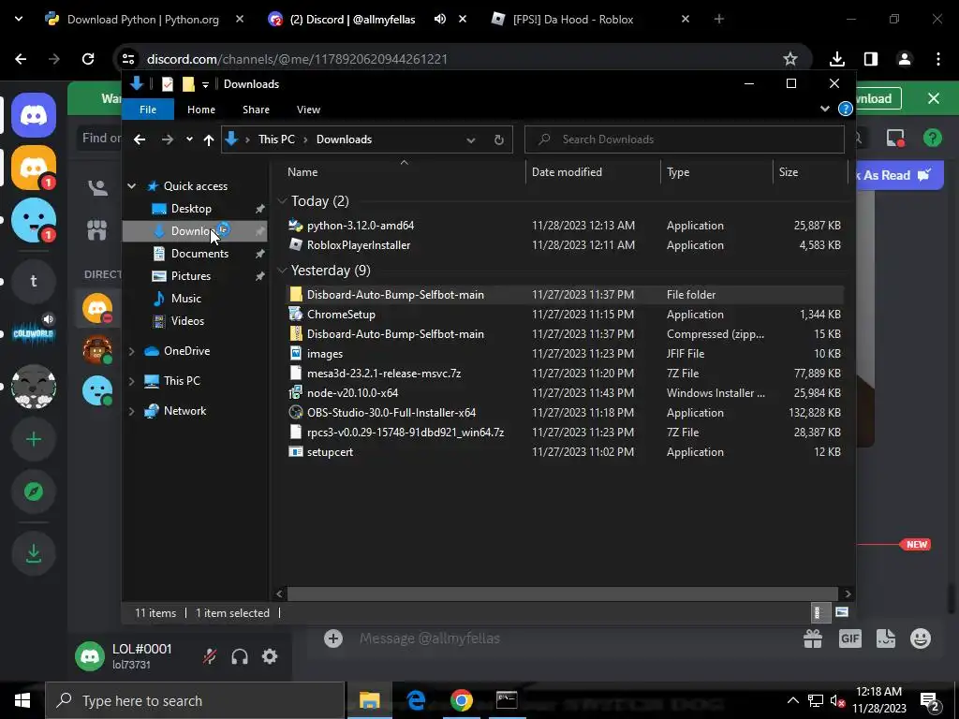Select Documents in navigation pane
The height and width of the screenshot is (719, 959).
pos(199,253)
